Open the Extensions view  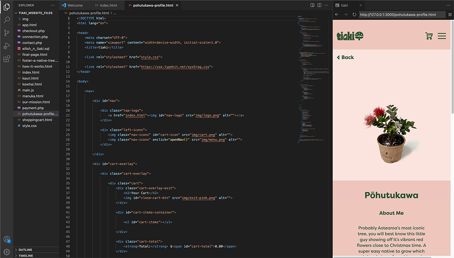coord(7,59)
